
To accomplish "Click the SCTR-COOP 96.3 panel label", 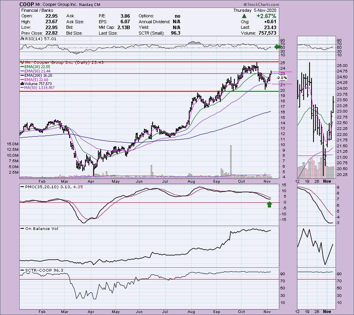I will [42, 271].
